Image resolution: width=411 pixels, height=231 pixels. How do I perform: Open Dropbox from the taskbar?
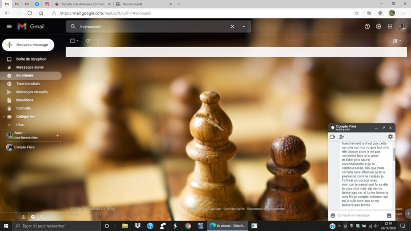pos(138,226)
